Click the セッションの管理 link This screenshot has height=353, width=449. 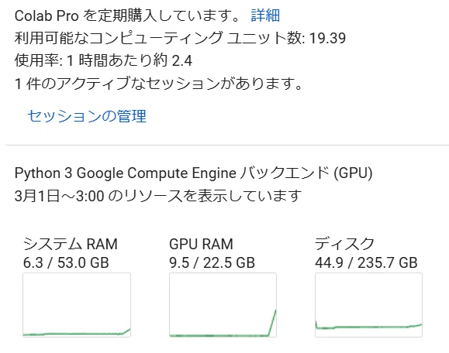[87, 116]
